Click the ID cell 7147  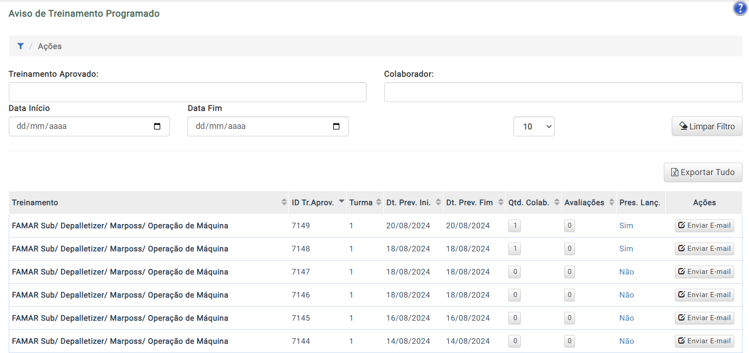tap(301, 272)
